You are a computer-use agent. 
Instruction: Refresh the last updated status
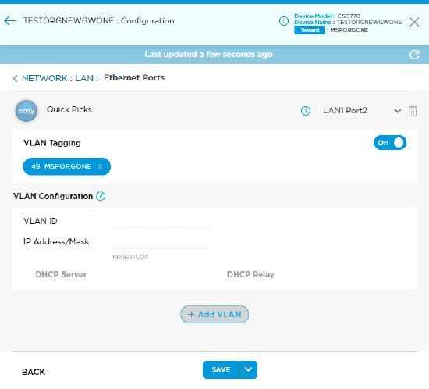(414, 55)
